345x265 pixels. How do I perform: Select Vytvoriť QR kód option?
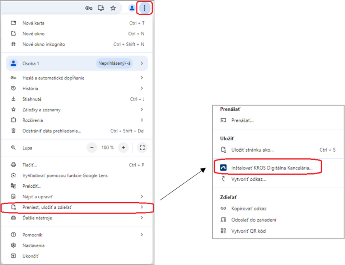(248, 231)
